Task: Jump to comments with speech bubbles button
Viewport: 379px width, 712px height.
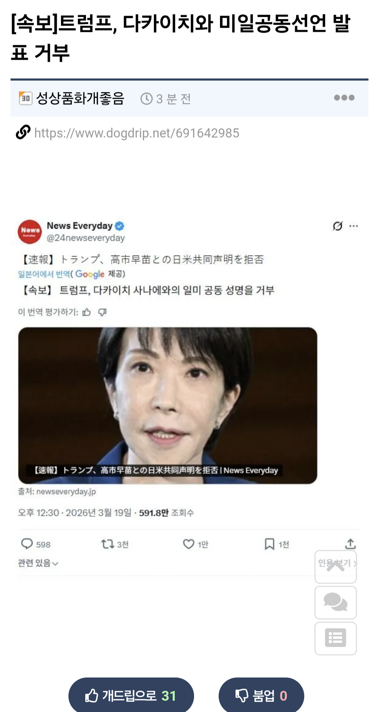Action: pyautogui.click(x=335, y=602)
